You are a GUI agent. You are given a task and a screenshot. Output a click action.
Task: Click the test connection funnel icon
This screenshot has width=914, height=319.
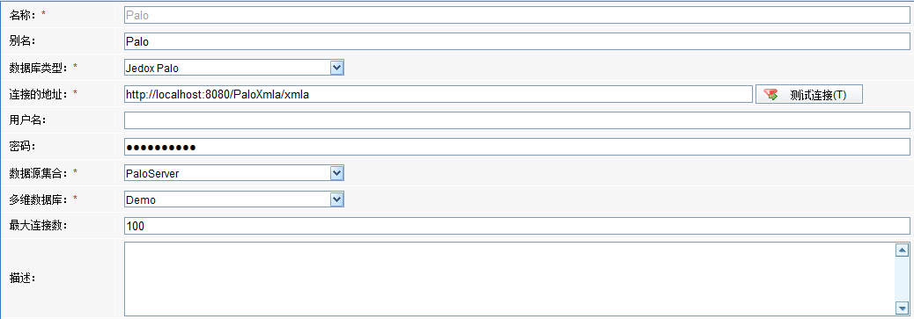770,95
